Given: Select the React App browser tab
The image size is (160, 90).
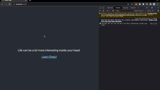Looking at the screenshot, I should click(x=14, y=0).
